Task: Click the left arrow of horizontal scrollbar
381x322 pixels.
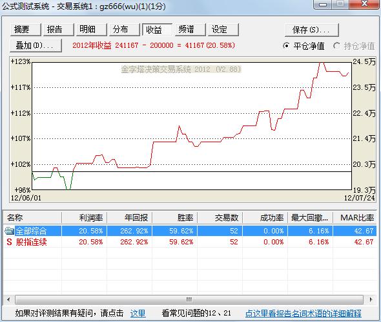Action: pos(9,299)
